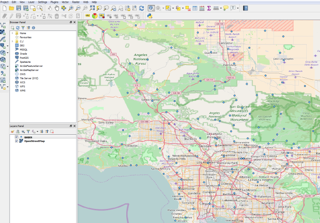Image resolution: width=320 pixels, height=223 pixels.
Task: Deselect features from all layers icon
Action: point(188,8)
